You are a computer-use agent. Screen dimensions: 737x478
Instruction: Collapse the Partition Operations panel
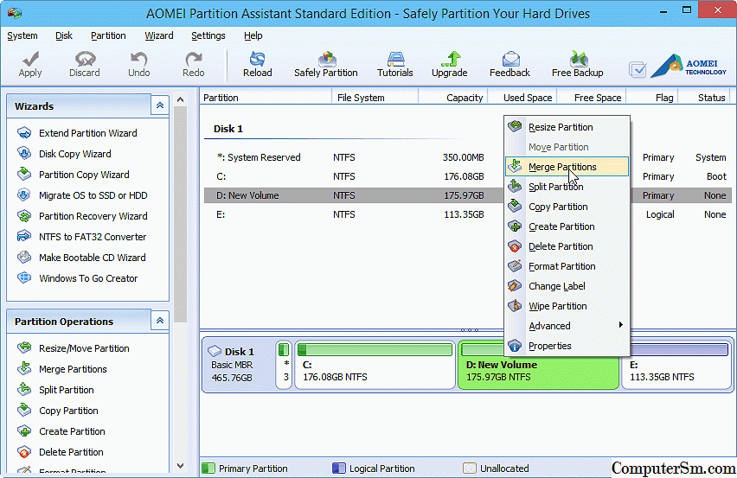(160, 320)
